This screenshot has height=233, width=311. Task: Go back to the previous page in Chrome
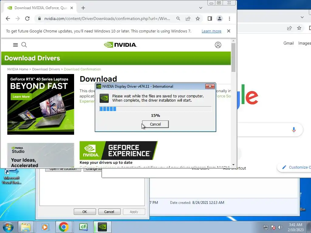[x=8, y=19]
